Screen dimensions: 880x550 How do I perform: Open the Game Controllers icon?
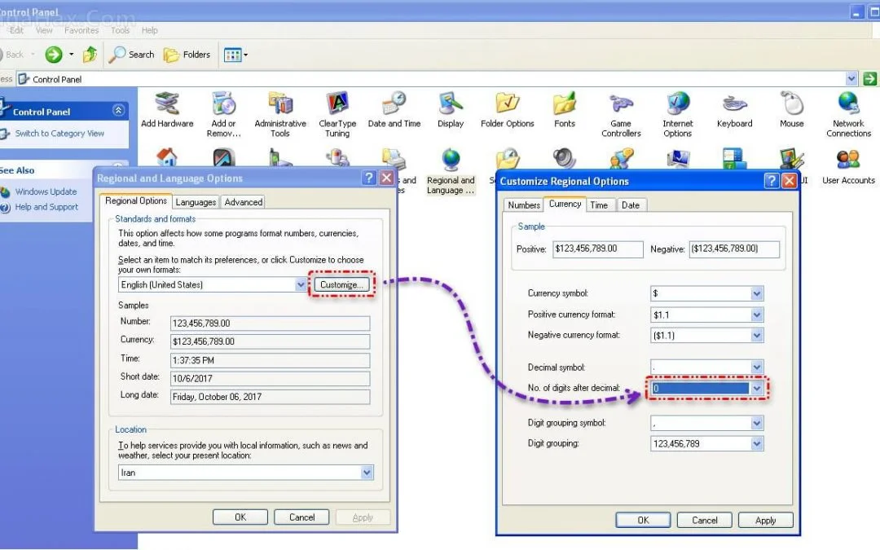pos(621,112)
